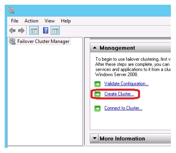Click the Forward arrow toolbar icon
Screen dimensions: 176x153
(21, 31)
